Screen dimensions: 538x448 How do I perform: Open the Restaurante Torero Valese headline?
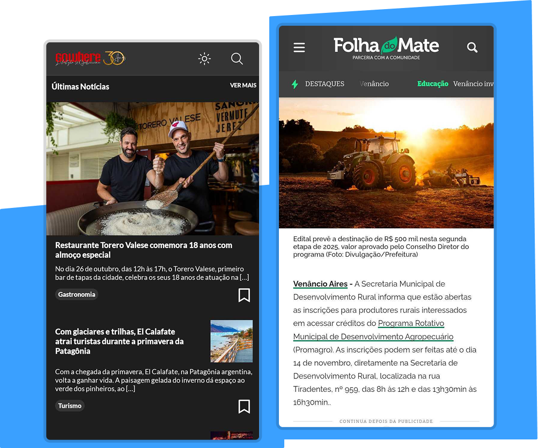pyautogui.click(x=144, y=250)
